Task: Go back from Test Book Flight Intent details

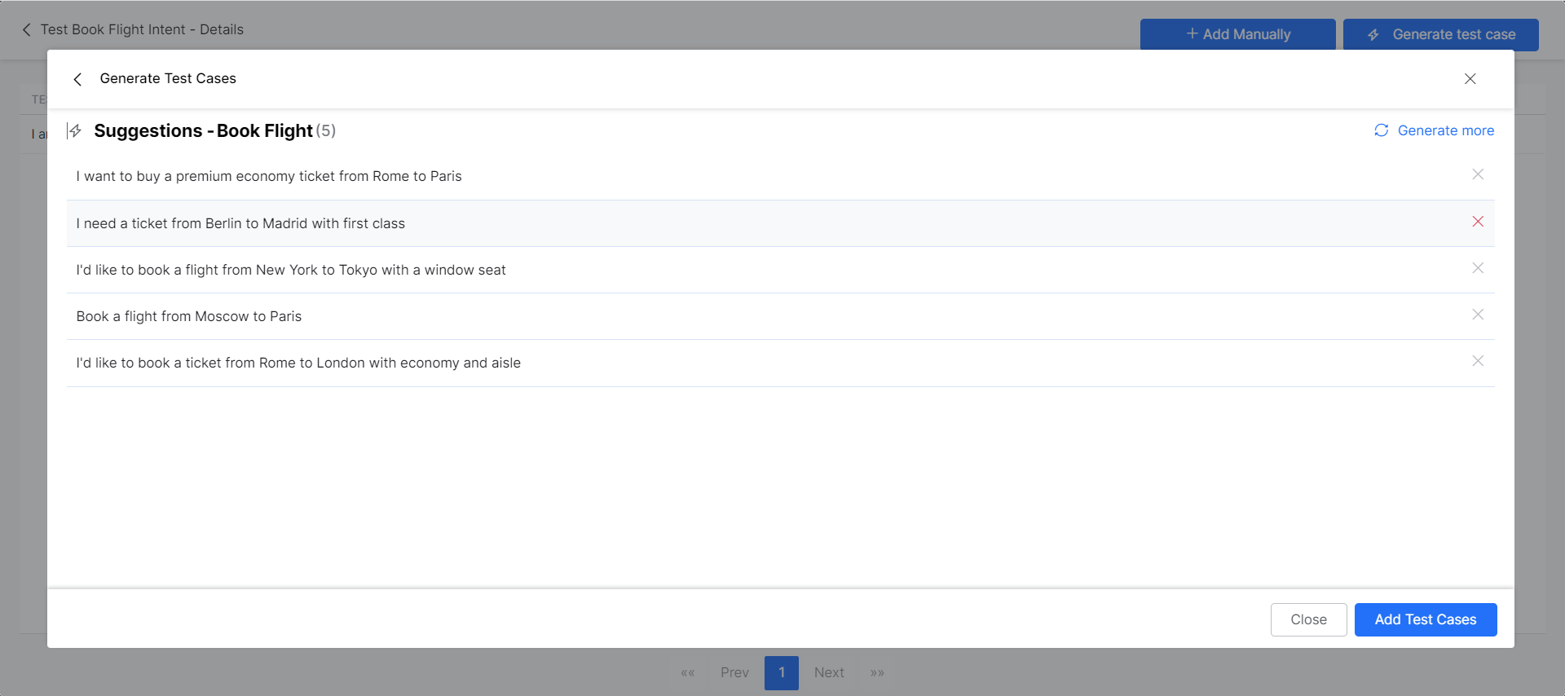Action: [26, 30]
